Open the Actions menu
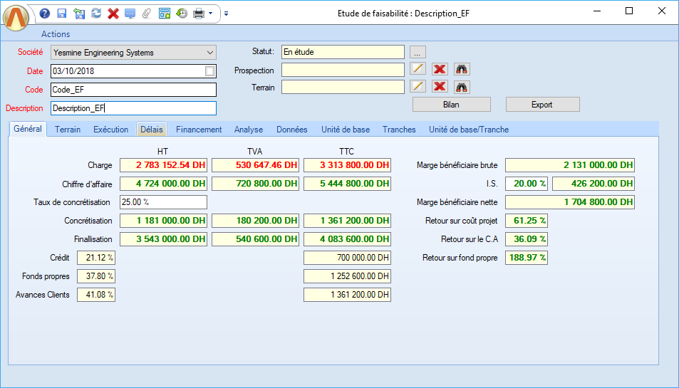 coord(56,34)
